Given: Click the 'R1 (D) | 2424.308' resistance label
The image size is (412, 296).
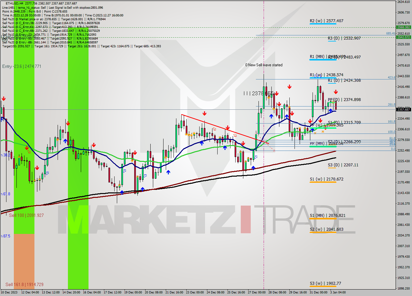Looking at the screenshot, I should pos(344,80).
